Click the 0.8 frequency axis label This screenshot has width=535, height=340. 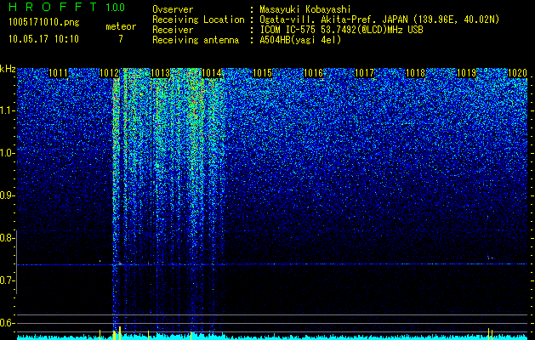pyautogui.click(x=7, y=238)
